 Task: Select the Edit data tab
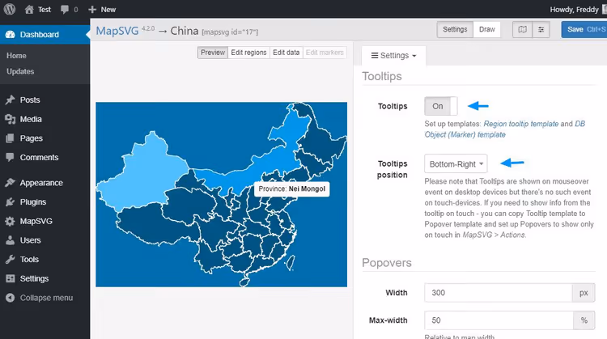point(286,53)
